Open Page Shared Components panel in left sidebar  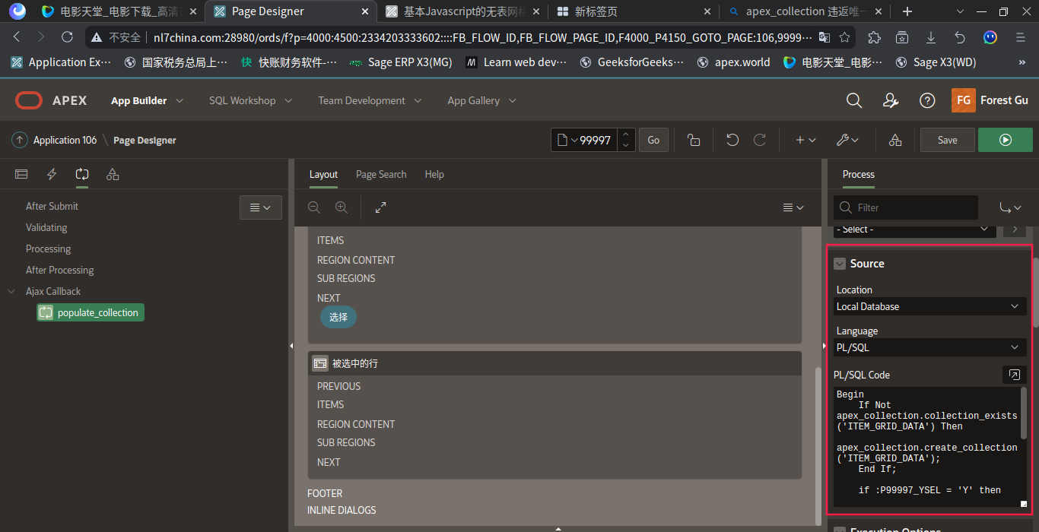click(x=113, y=174)
